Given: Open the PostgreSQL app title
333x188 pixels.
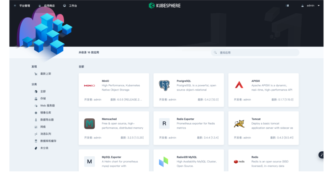Looking at the screenshot, I should (x=184, y=81).
